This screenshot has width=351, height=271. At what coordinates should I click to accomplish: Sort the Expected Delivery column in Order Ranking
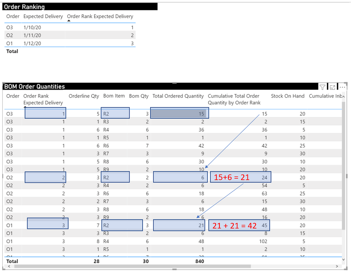click(x=43, y=16)
